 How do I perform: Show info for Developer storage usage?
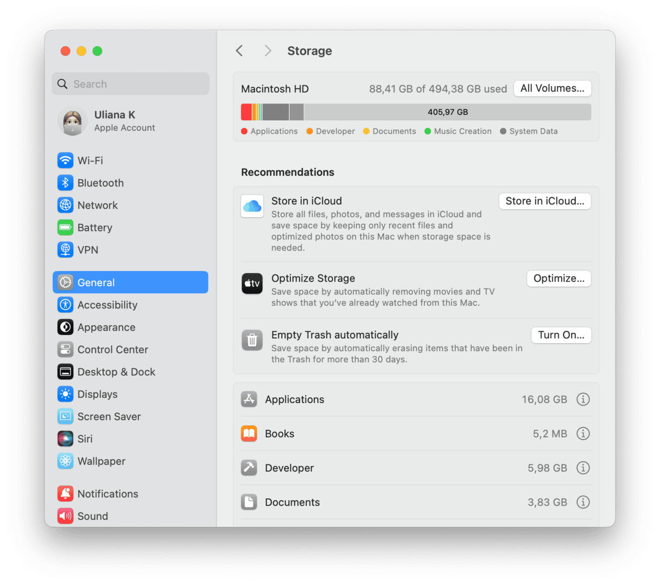coord(583,467)
